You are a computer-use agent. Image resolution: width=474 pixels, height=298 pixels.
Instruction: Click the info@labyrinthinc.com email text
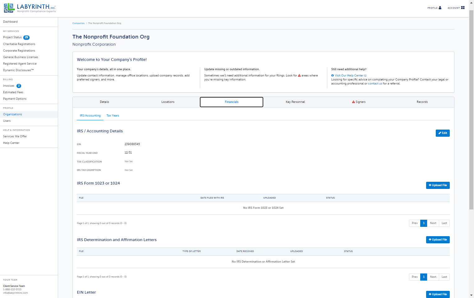[16, 293]
